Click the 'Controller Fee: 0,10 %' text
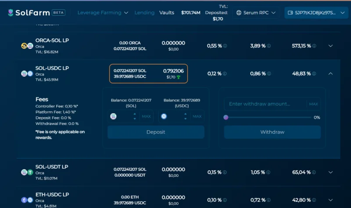The image size is (351, 208). tap(57, 106)
